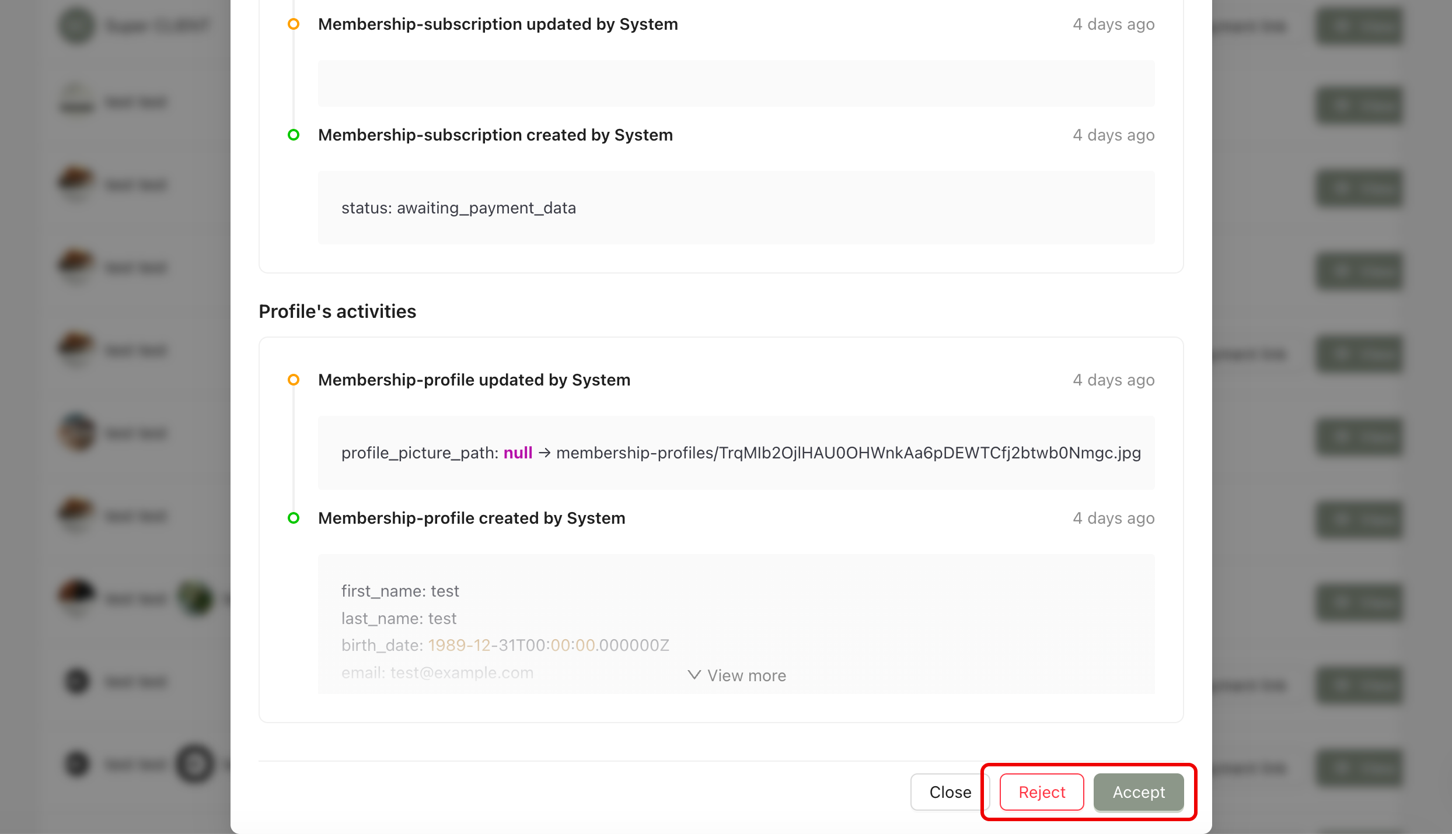Image resolution: width=1452 pixels, height=834 pixels.
Task: Select Membership-subscription updated by System entry
Action: click(497, 24)
